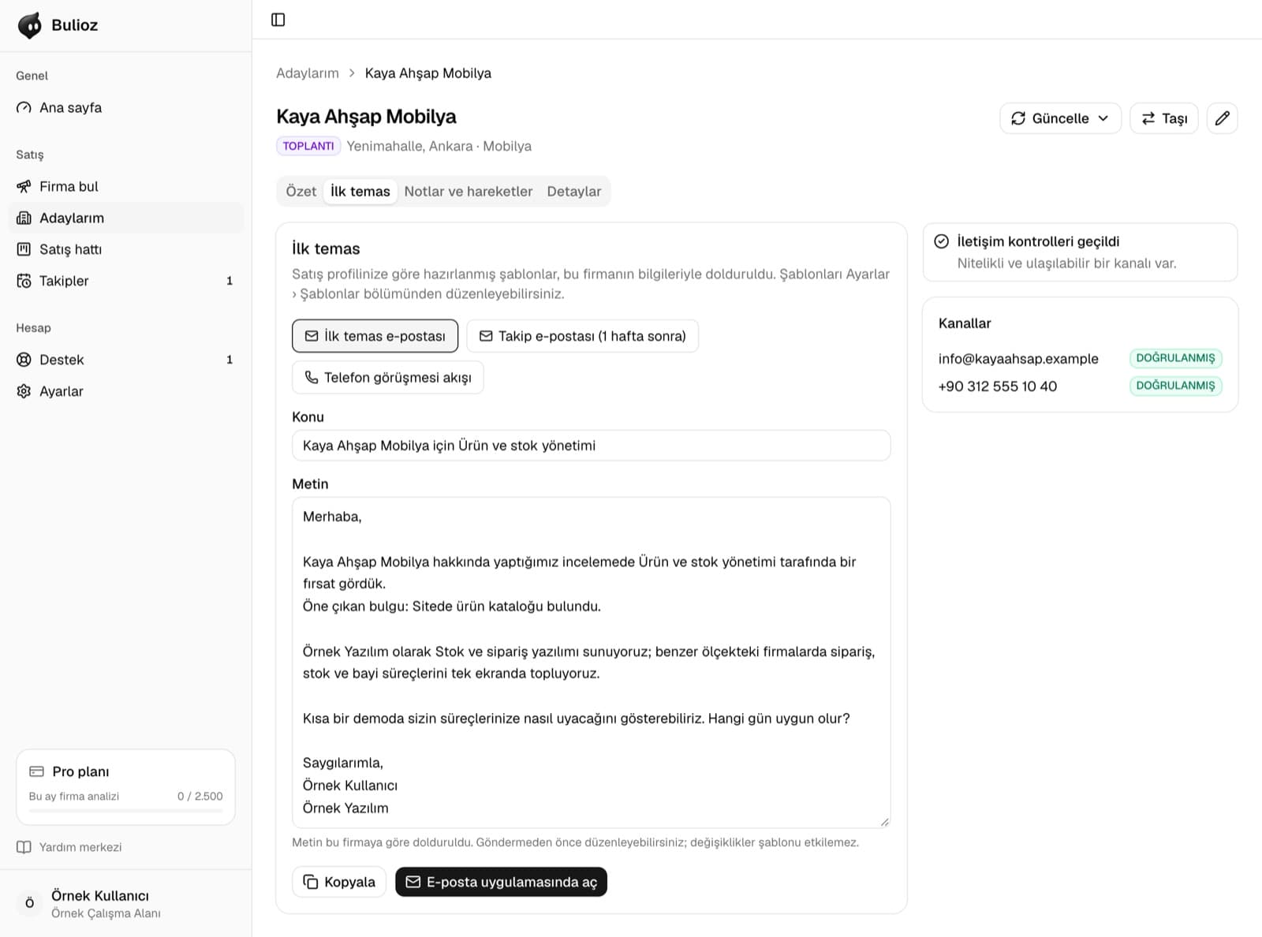1262x937 pixels.
Task: Open Firma bul in sidebar
Action: pos(126,186)
